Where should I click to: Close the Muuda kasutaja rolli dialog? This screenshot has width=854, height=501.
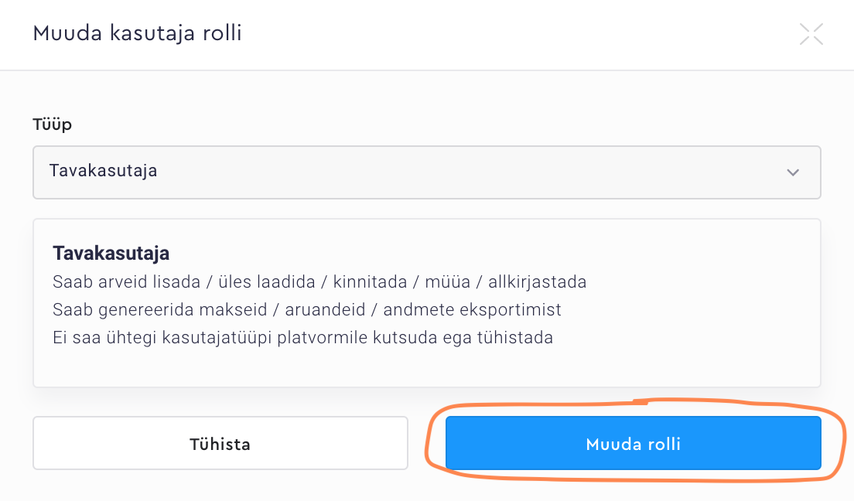point(811,34)
